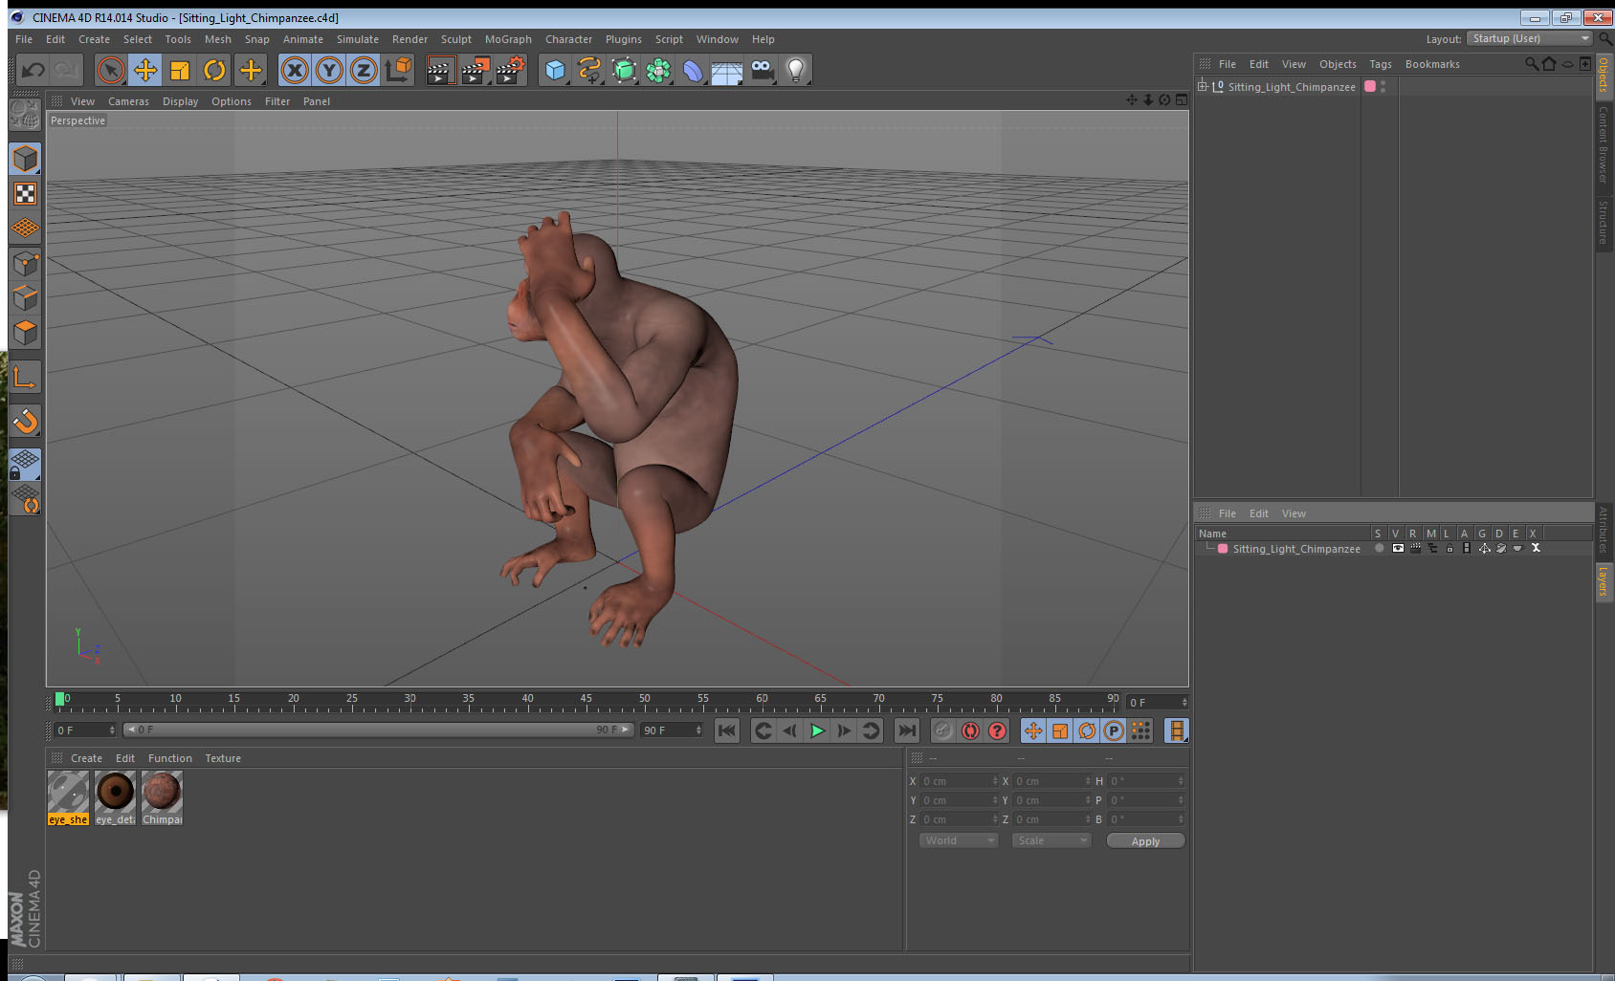Open the Layout Startup dropdown
1615x981 pixels.
pyautogui.click(x=1529, y=38)
